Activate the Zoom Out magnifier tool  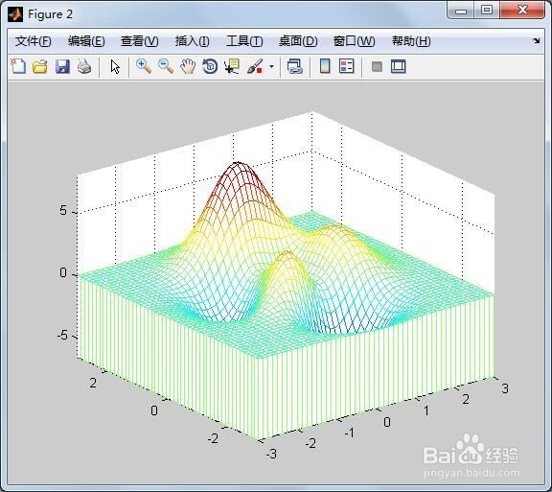coord(166,66)
